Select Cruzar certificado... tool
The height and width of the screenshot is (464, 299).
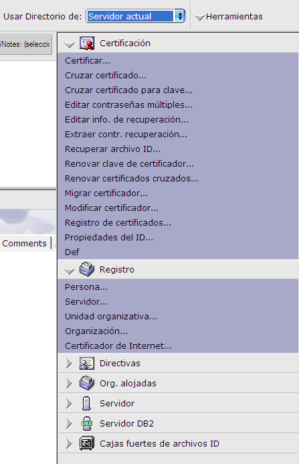pos(106,76)
